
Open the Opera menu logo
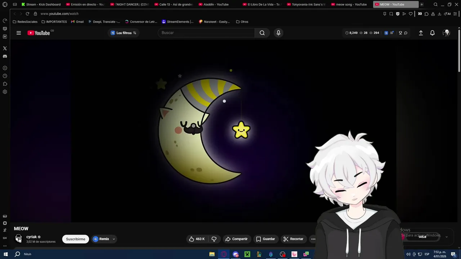point(5,4)
